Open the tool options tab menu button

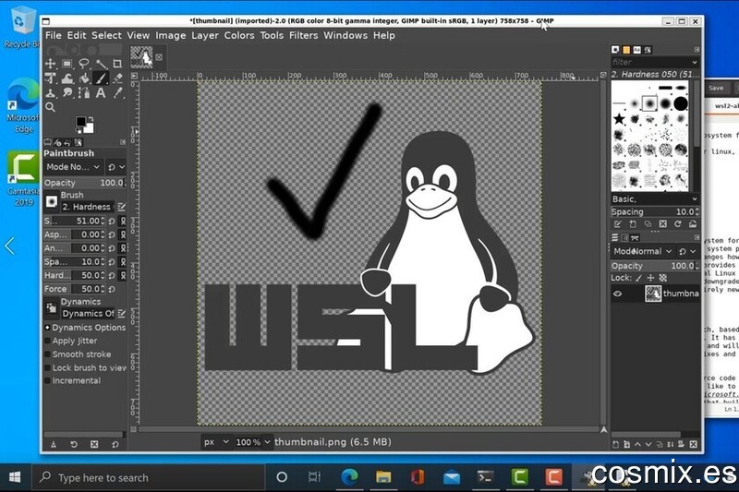[x=123, y=142]
